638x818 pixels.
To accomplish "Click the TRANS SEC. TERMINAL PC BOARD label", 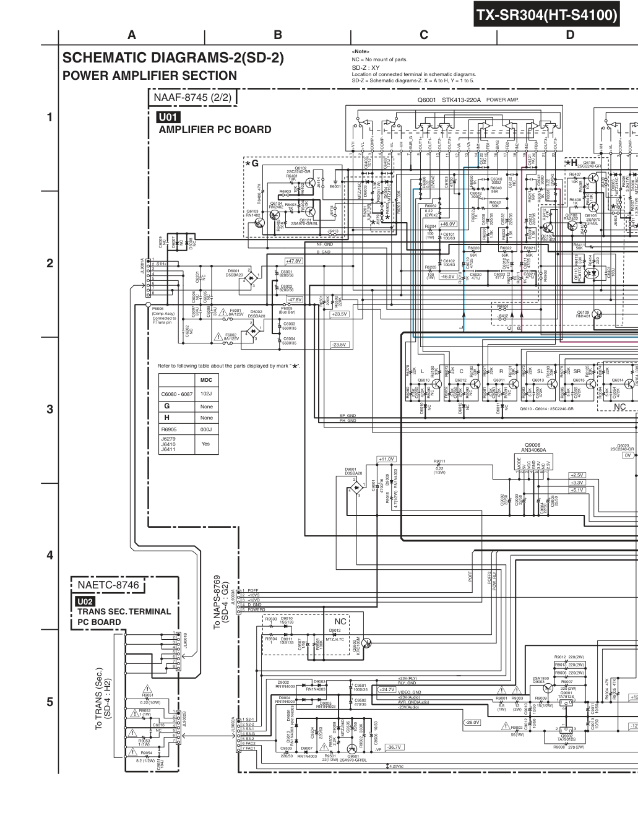I will [x=124, y=616].
